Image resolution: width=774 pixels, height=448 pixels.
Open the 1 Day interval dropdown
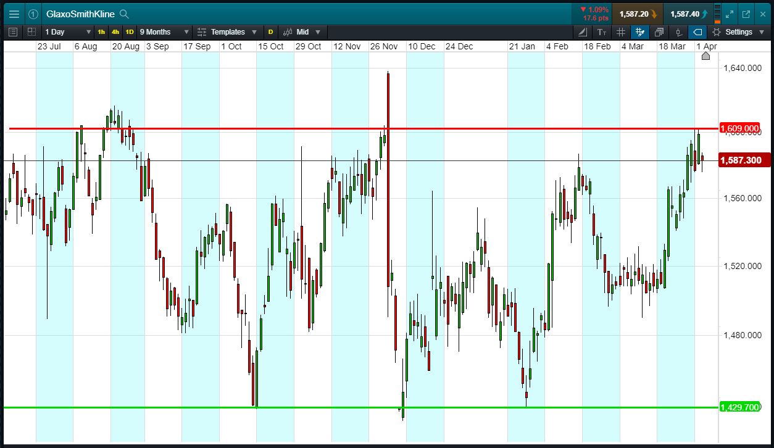[x=68, y=31]
